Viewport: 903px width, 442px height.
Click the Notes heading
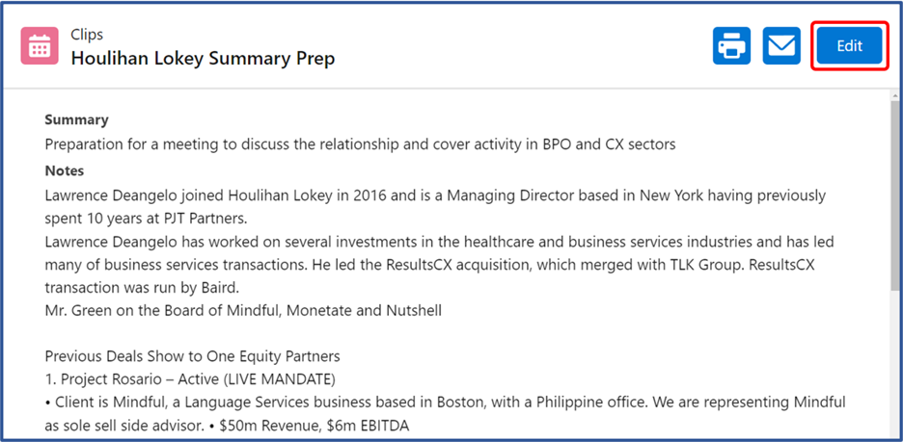(x=65, y=170)
